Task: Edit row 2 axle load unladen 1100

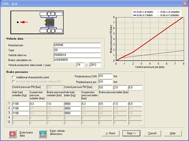Action: click(x=21, y=108)
